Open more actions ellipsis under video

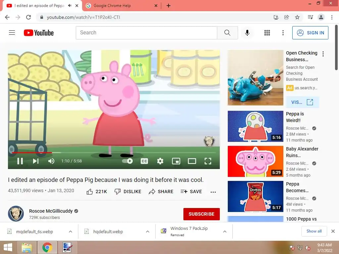coord(213,192)
